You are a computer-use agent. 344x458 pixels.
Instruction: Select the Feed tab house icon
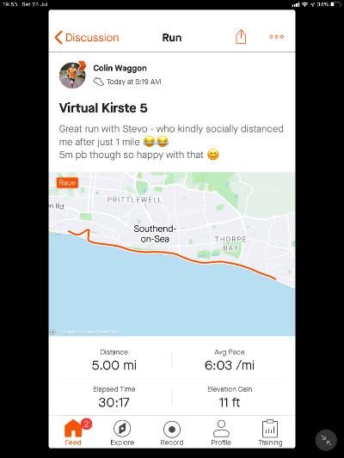click(73, 429)
